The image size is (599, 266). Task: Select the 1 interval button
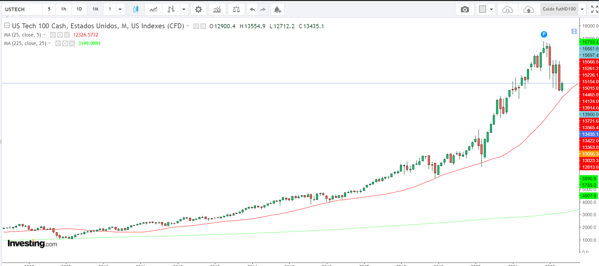pyautogui.click(x=110, y=9)
